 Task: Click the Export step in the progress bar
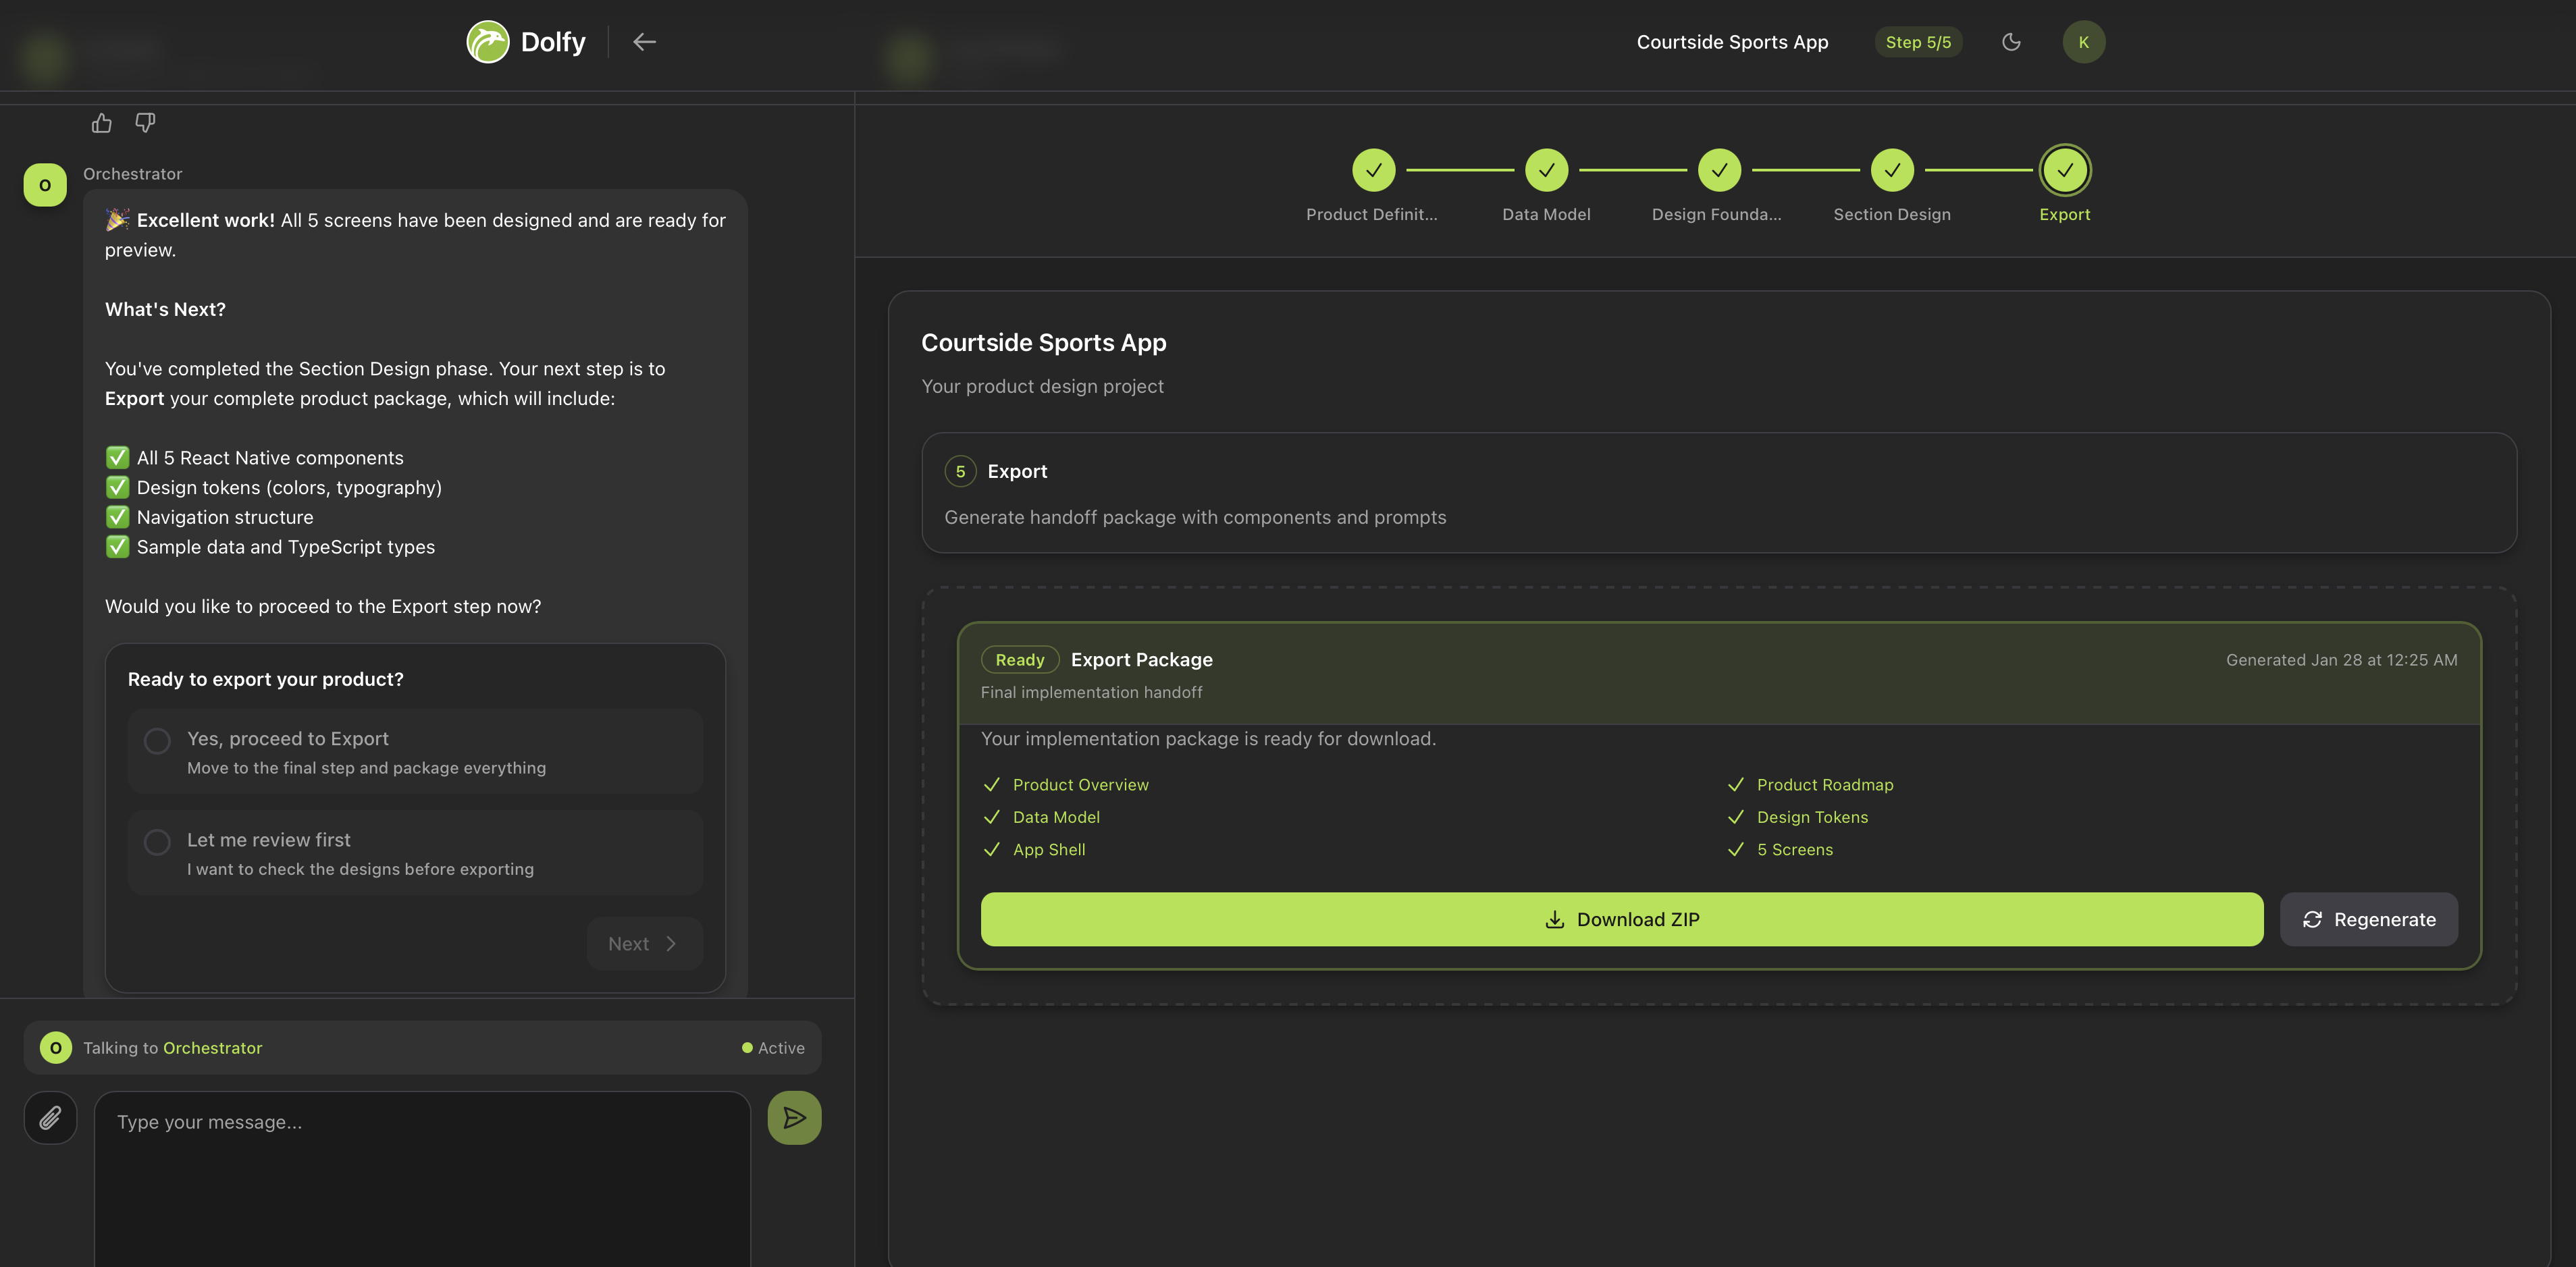point(2065,170)
